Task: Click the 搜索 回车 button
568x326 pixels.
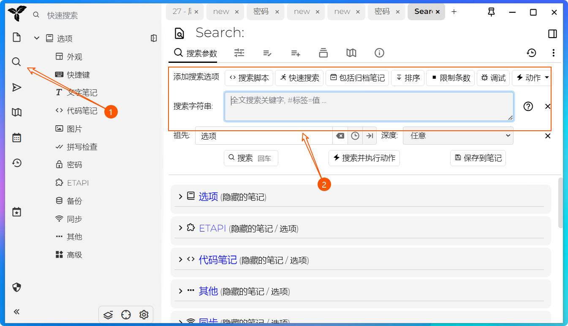Action: pyautogui.click(x=251, y=158)
